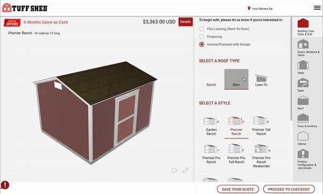The image size is (323, 194).
Task: Click the red alert exclamation icon
Action: (5, 185)
